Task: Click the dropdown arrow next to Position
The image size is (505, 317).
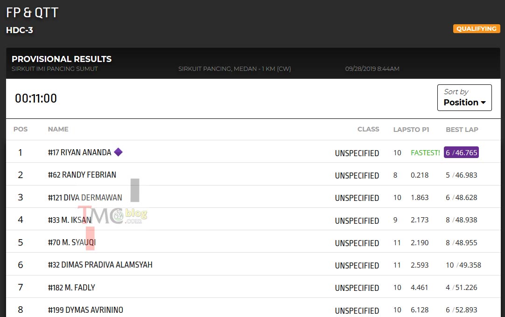Action: point(483,103)
